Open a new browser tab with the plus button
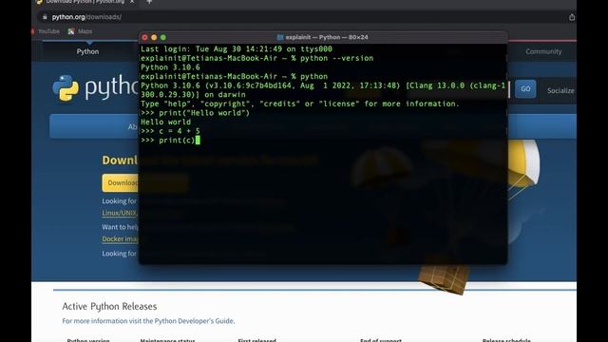 coord(149,2)
